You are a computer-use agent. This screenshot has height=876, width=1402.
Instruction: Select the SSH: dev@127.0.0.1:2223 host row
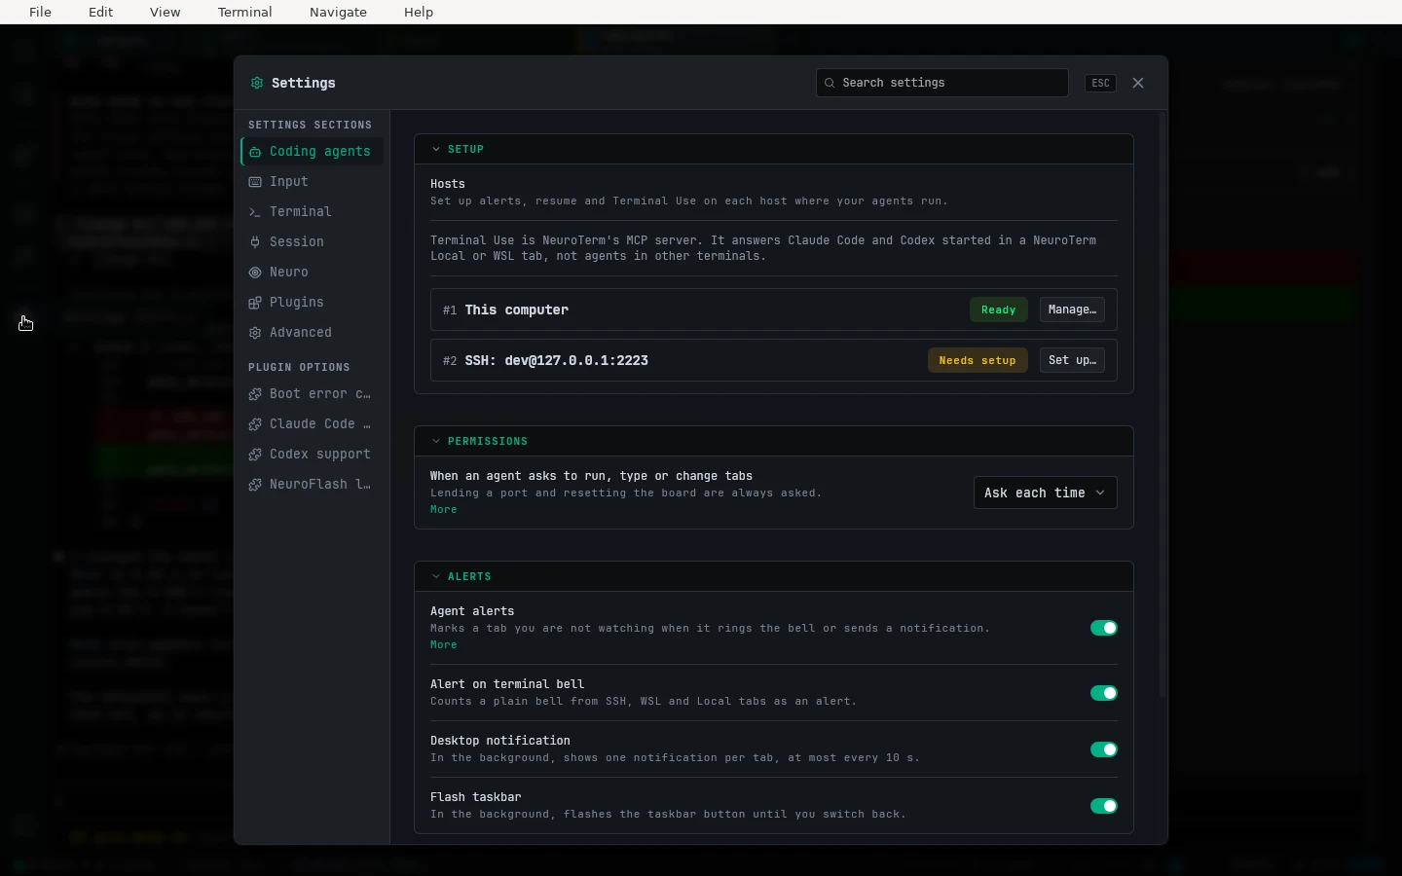tap(774, 360)
